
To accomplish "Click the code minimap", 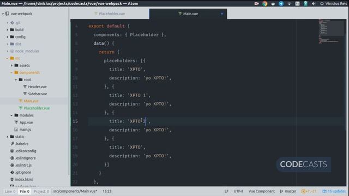I will (x=332, y=31).
